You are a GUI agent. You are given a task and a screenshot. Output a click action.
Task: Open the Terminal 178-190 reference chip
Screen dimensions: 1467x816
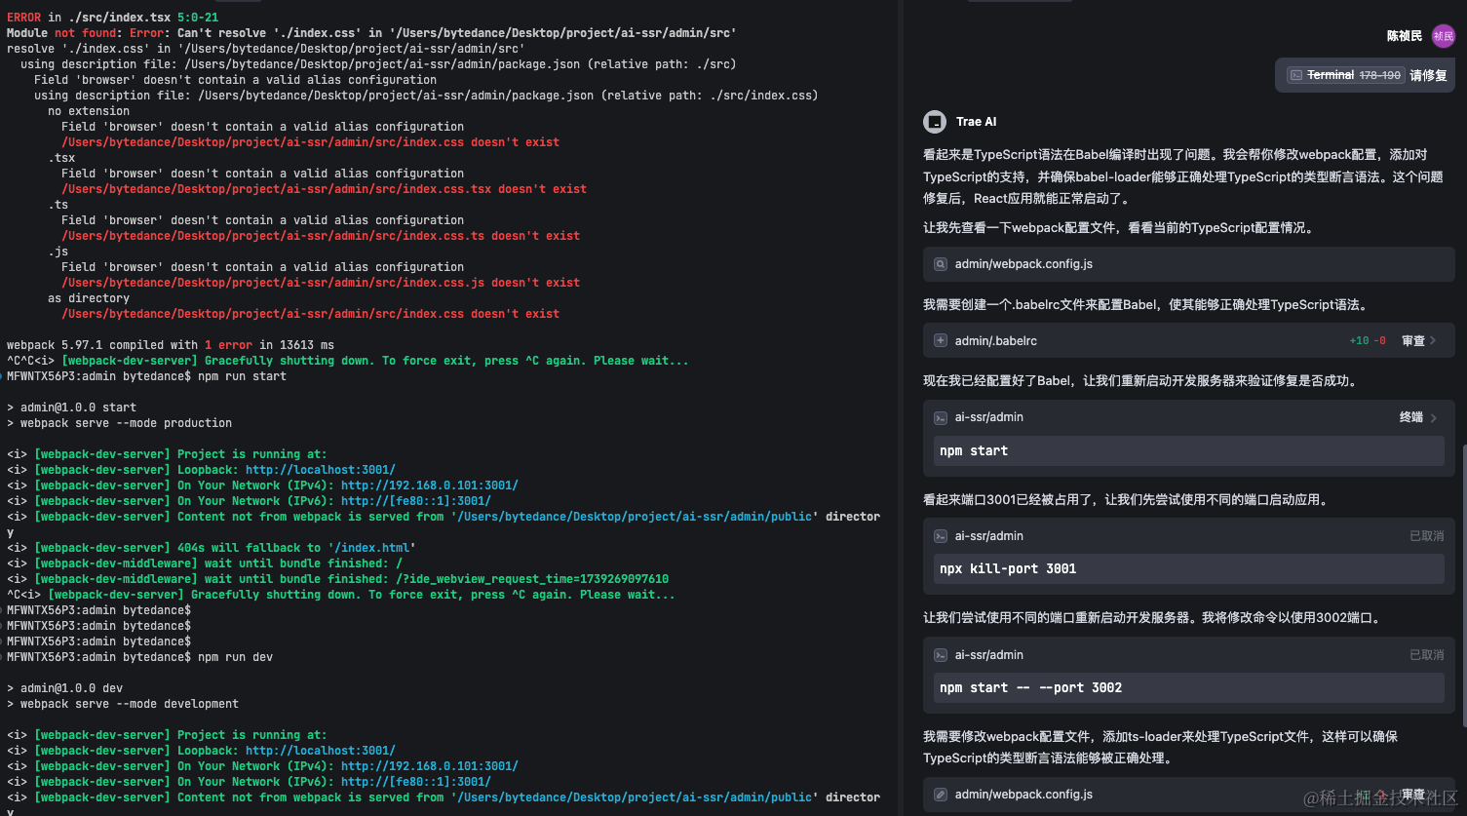tap(1345, 75)
